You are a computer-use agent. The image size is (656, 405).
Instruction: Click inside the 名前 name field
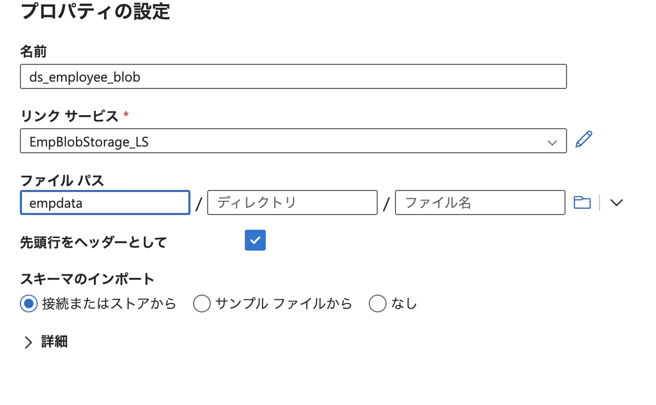293,76
